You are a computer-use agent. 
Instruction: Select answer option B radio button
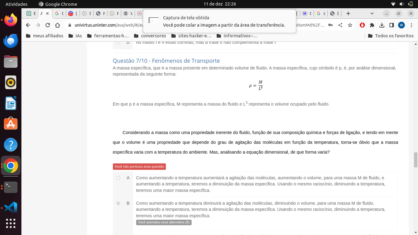click(x=118, y=203)
